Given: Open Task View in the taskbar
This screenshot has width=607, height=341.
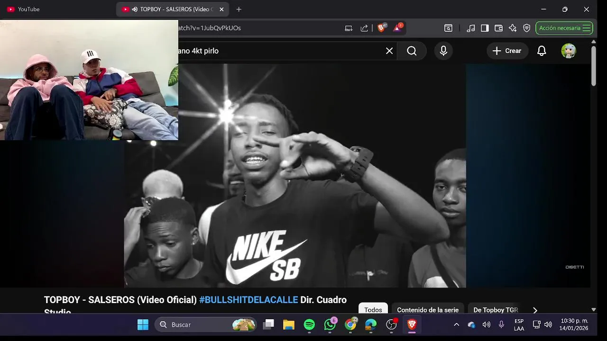Looking at the screenshot, I should coord(269,324).
